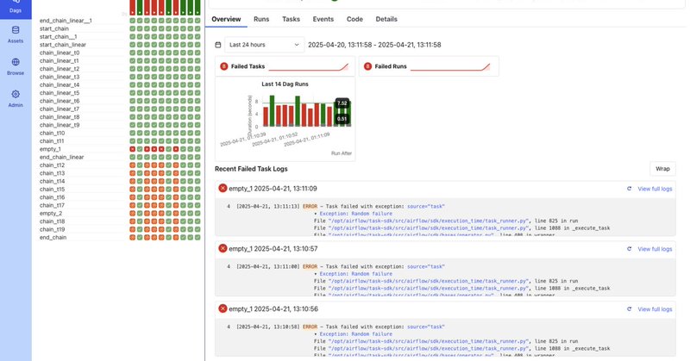690x361 pixels.
Task: Select the end_chain task row
Action: point(53,238)
